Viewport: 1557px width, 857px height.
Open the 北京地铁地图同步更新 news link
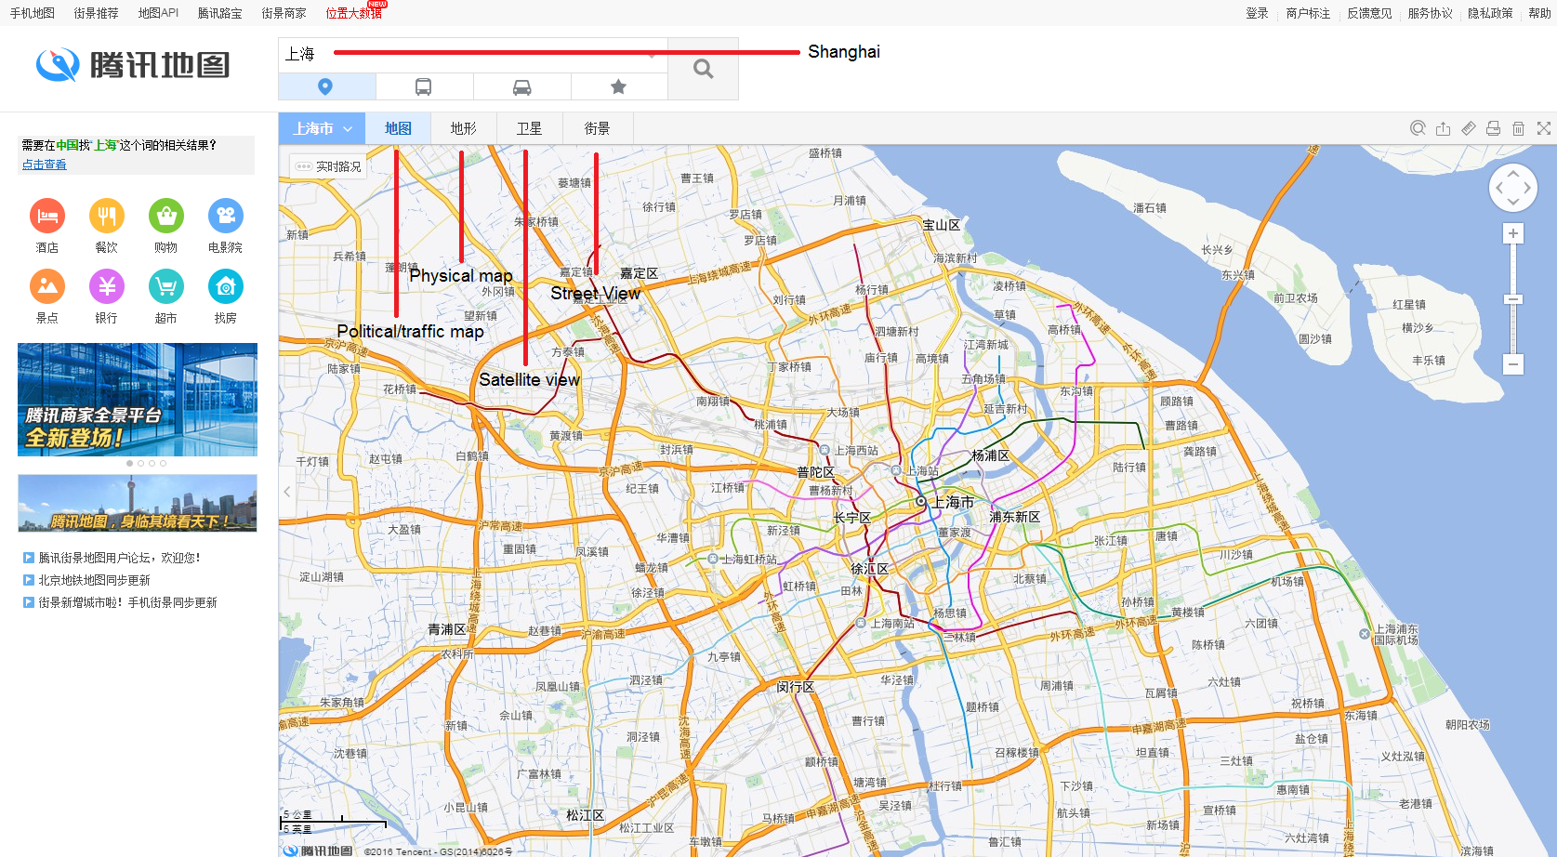tap(95, 580)
